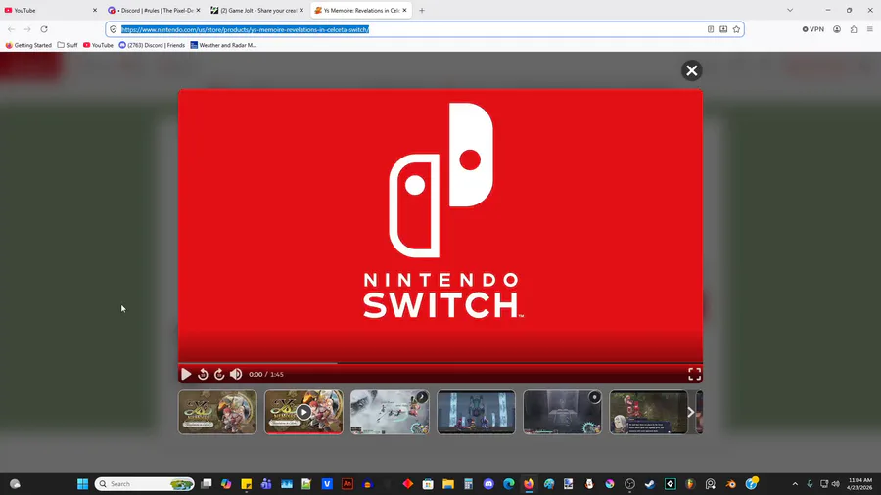Focus Firefox from the taskbar
Image resolution: width=881 pixels, height=495 pixels.
point(529,484)
